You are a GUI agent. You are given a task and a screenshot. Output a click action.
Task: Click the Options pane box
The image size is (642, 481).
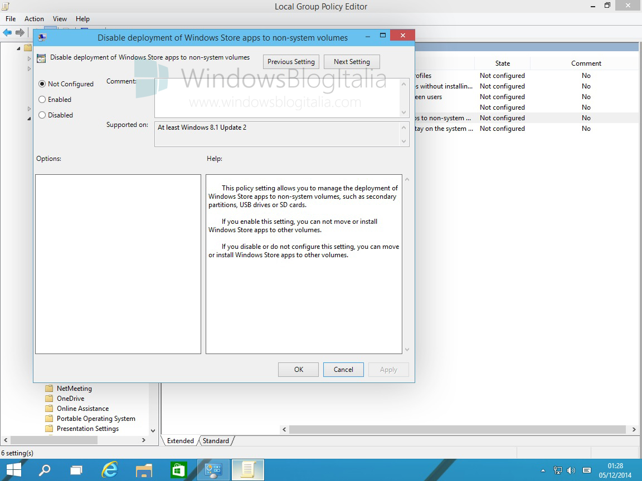(118, 264)
